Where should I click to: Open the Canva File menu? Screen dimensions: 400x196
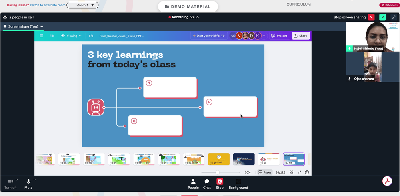click(x=52, y=36)
